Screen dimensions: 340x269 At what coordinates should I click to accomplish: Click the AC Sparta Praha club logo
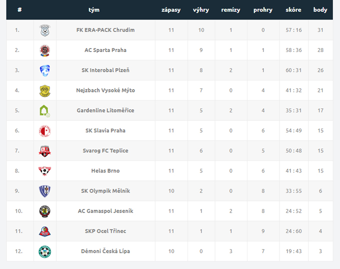click(x=45, y=50)
